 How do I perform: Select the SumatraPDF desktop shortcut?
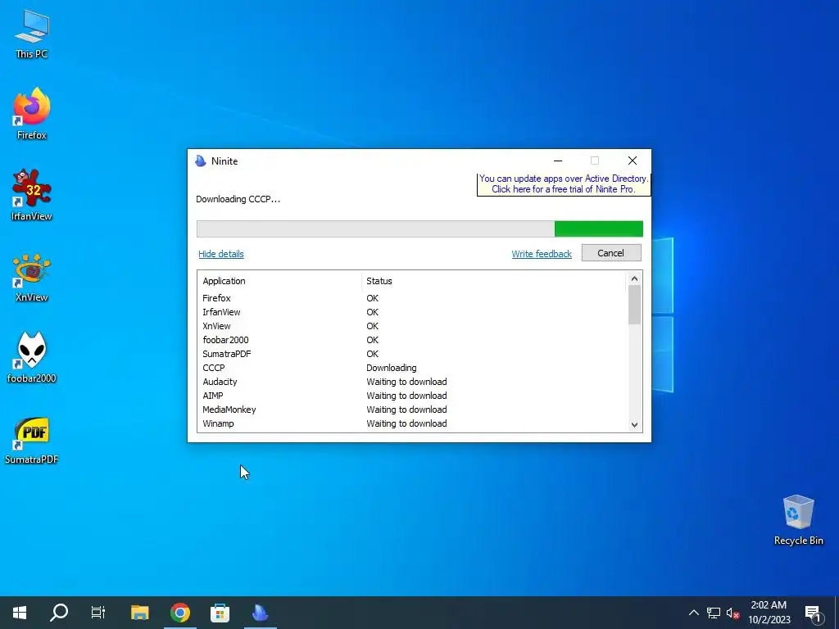32,440
